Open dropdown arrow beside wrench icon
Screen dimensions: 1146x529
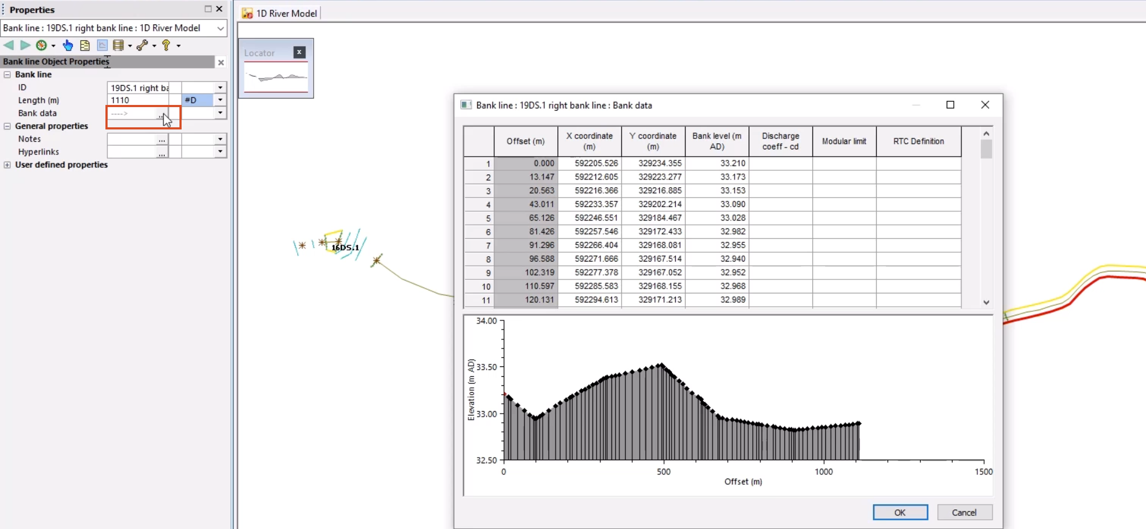click(x=154, y=46)
